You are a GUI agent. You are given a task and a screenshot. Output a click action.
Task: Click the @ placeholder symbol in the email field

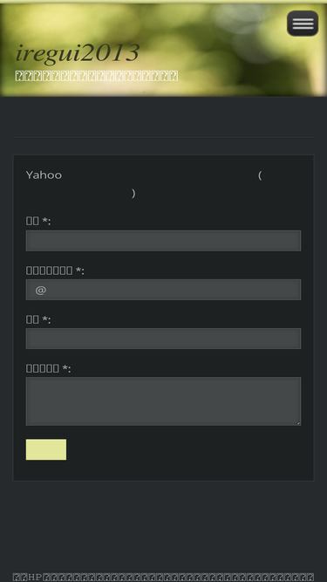click(x=41, y=290)
